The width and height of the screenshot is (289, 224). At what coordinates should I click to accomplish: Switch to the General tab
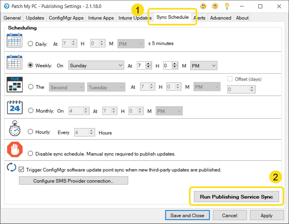(x=12, y=18)
